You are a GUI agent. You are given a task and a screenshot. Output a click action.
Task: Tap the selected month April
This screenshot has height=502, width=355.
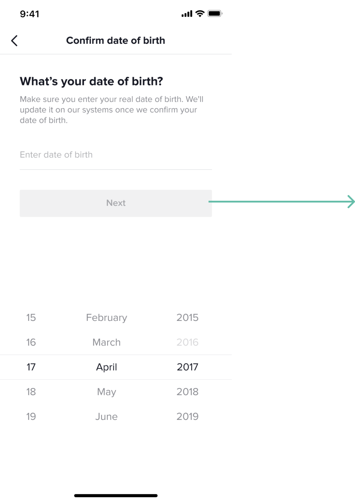tap(106, 367)
